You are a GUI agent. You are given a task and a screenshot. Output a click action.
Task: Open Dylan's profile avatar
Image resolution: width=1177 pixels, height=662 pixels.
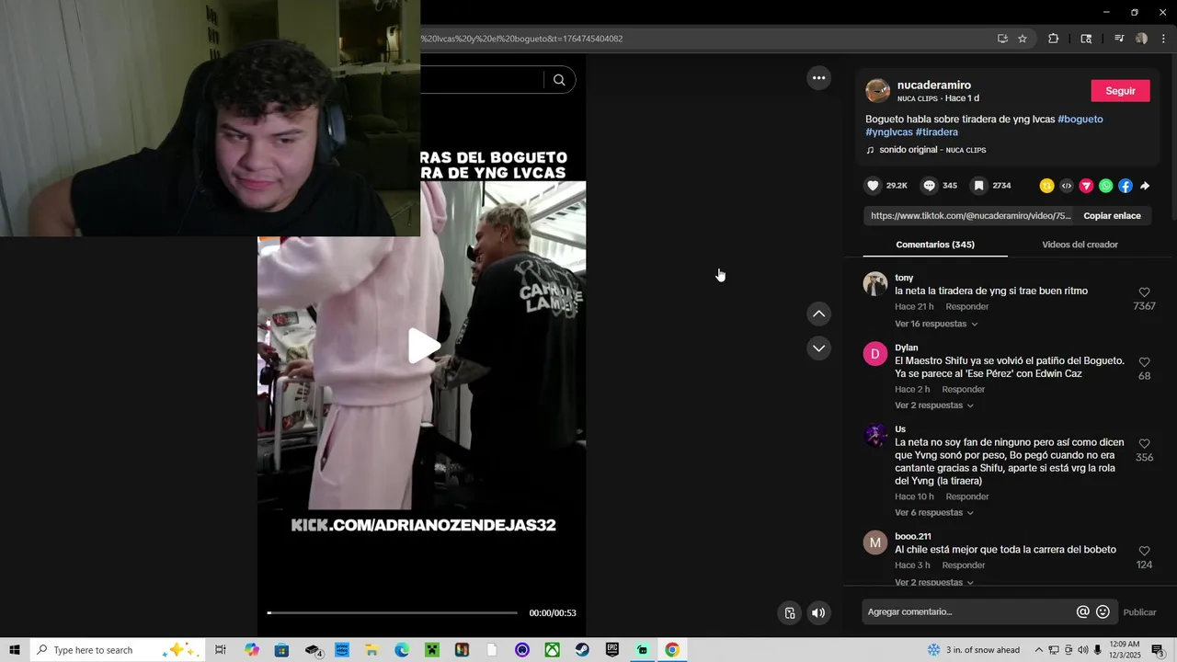874,354
